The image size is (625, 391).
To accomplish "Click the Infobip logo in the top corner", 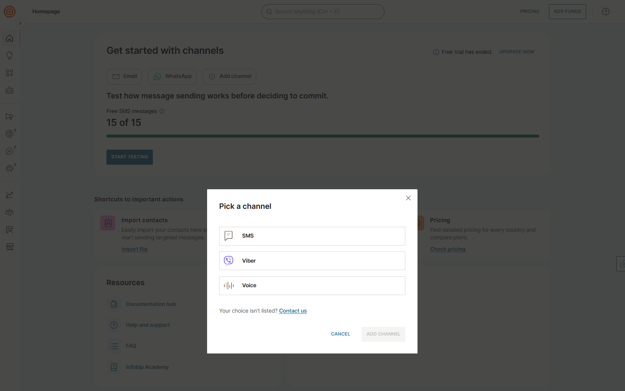I will 9,11.
